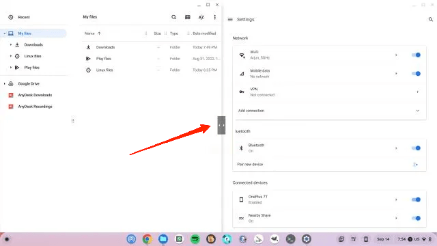
Task: Open the playlist-style tray icon on shelf
Action: pos(354,239)
